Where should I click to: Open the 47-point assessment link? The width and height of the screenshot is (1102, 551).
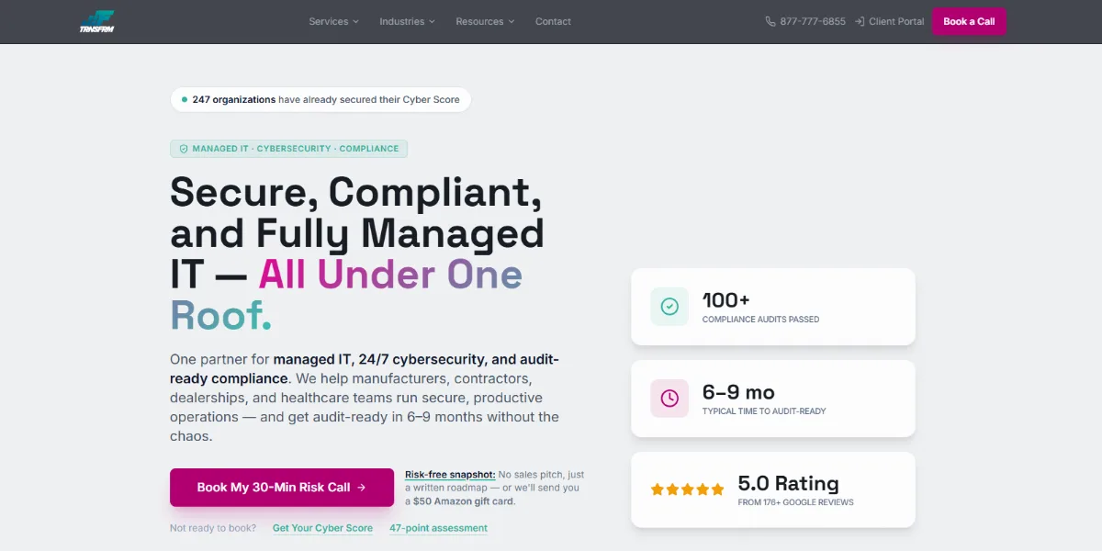point(438,528)
